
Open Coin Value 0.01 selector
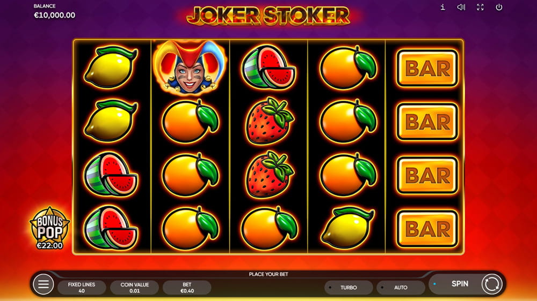135,288
